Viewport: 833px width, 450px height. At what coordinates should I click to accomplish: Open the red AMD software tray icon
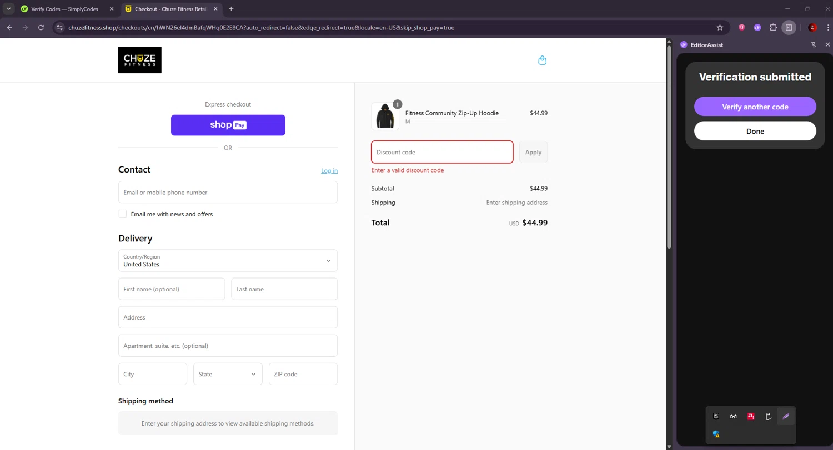click(x=751, y=416)
